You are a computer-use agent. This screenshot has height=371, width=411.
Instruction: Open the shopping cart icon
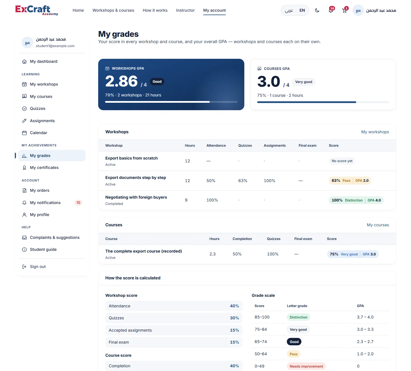pyautogui.click(x=344, y=11)
